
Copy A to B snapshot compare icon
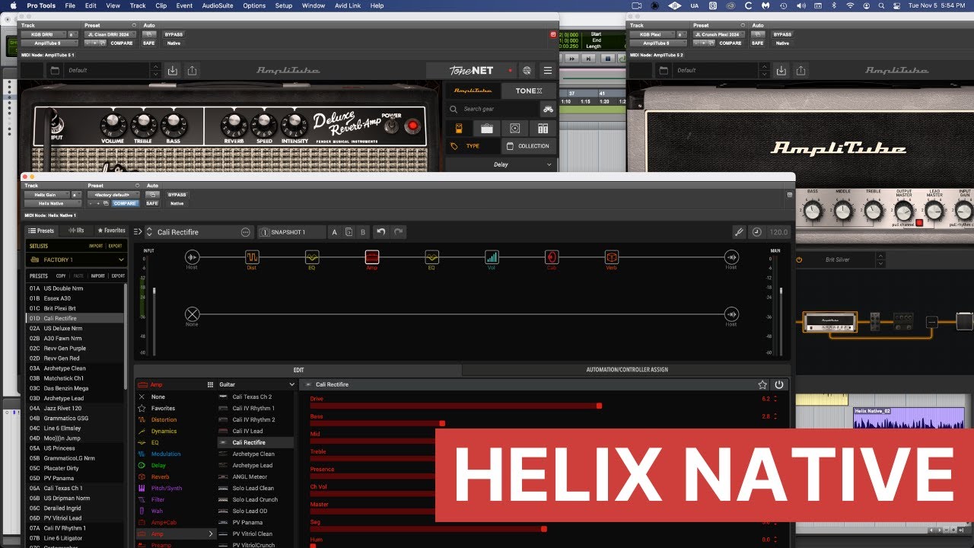point(349,232)
